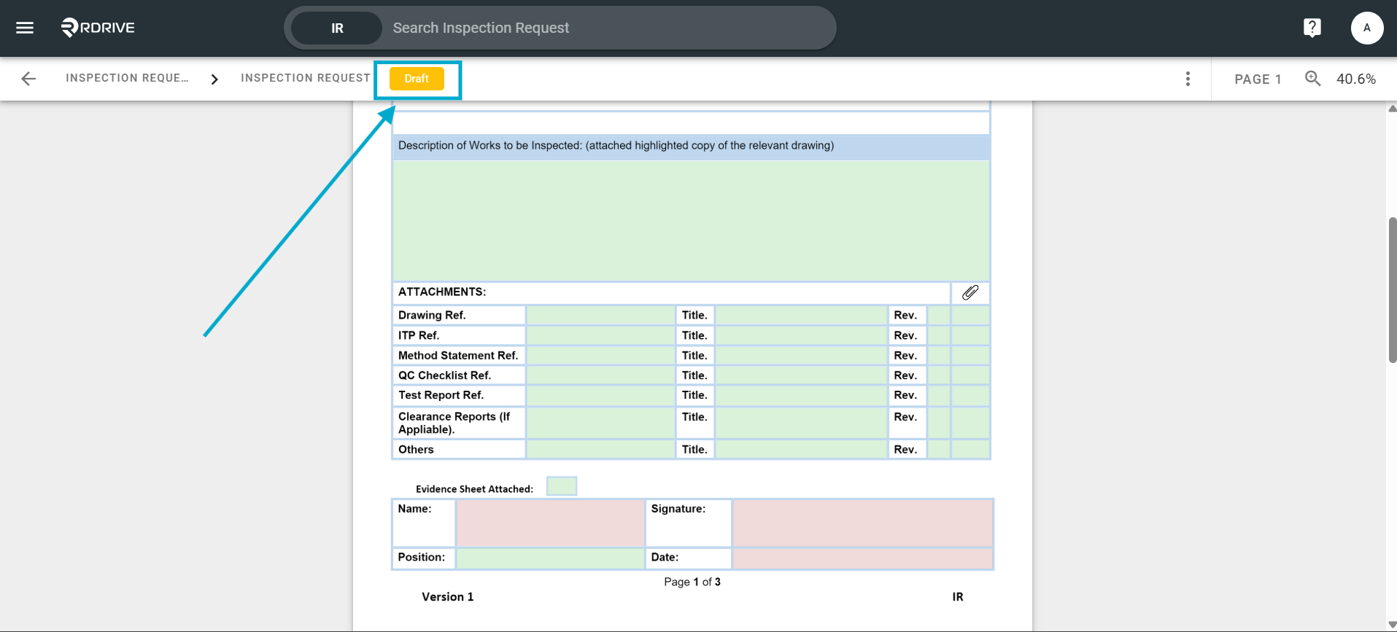The height and width of the screenshot is (632, 1397).
Task: Click the Drawing Ref. reference field
Action: [600, 315]
